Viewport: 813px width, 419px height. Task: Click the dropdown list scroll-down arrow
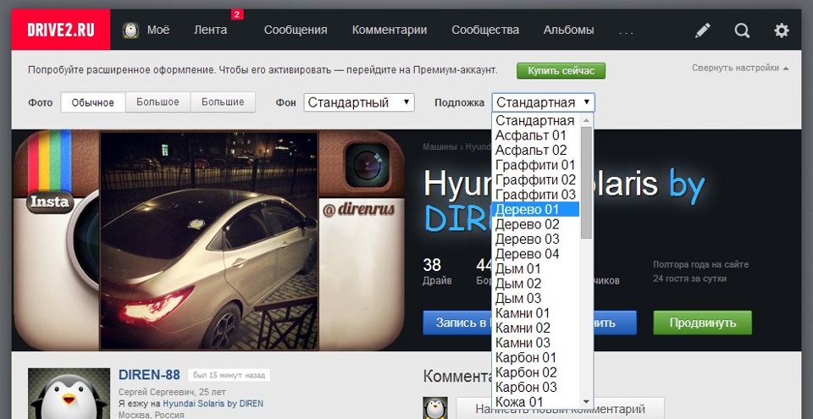[x=586, y=402]
